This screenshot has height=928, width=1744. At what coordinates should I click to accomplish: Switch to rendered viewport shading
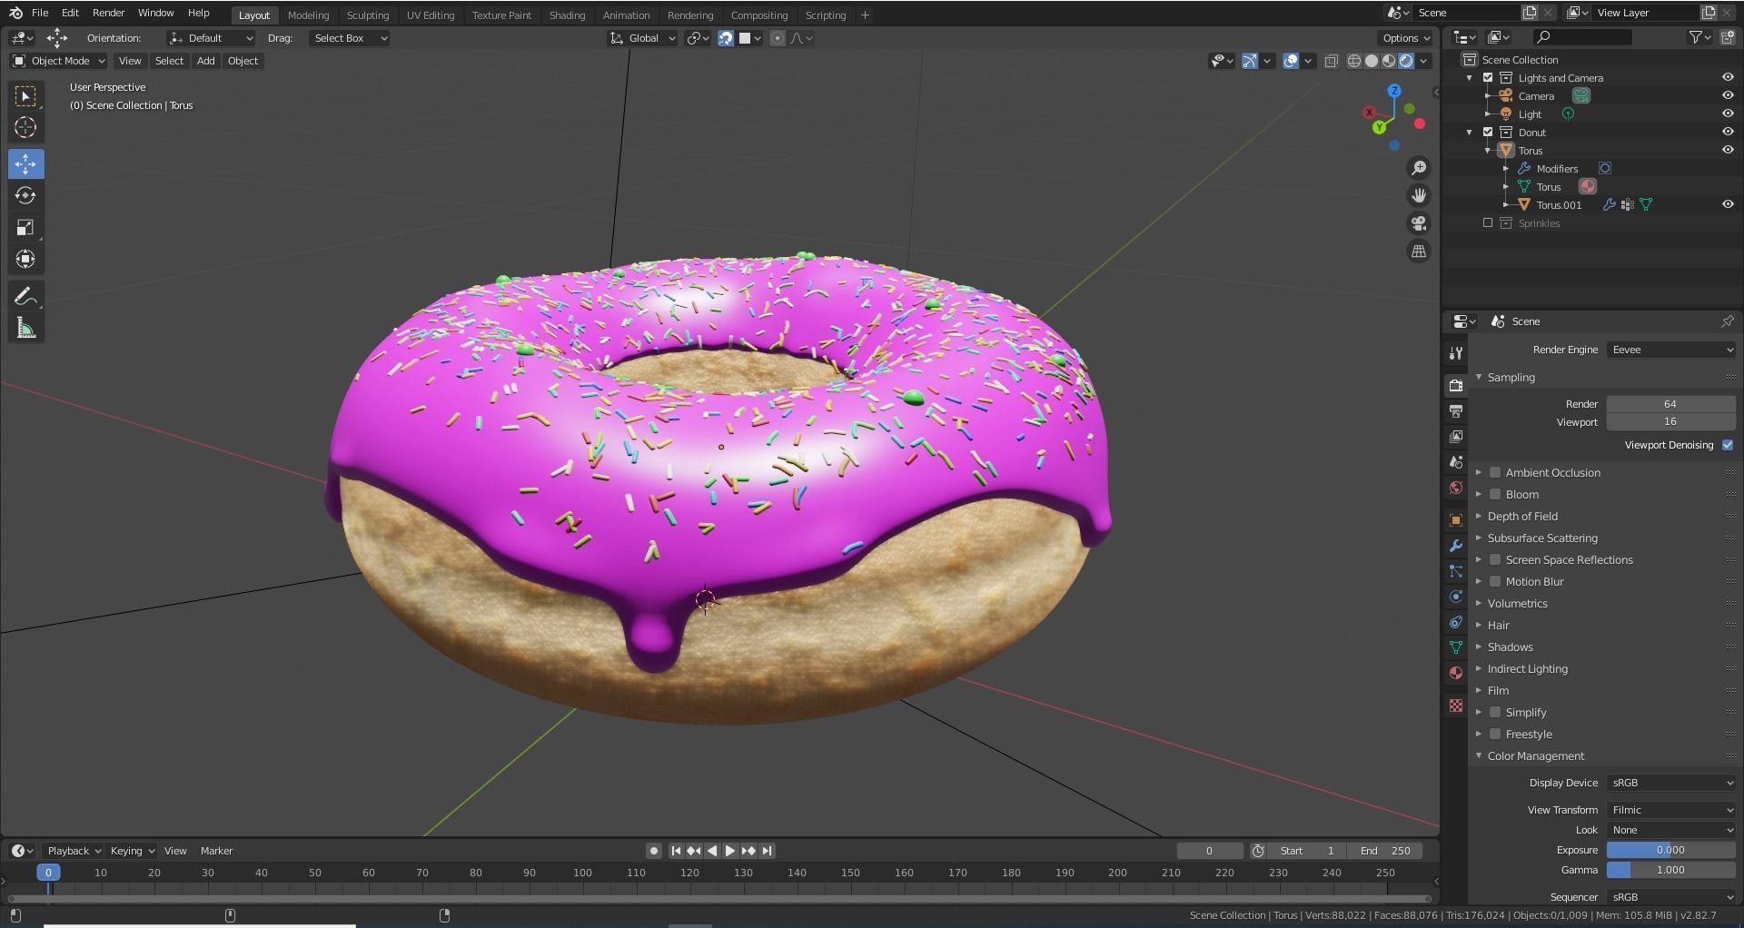(1406, 61)
